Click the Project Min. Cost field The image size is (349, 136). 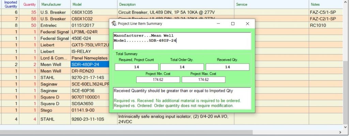[x=158, y=80]
